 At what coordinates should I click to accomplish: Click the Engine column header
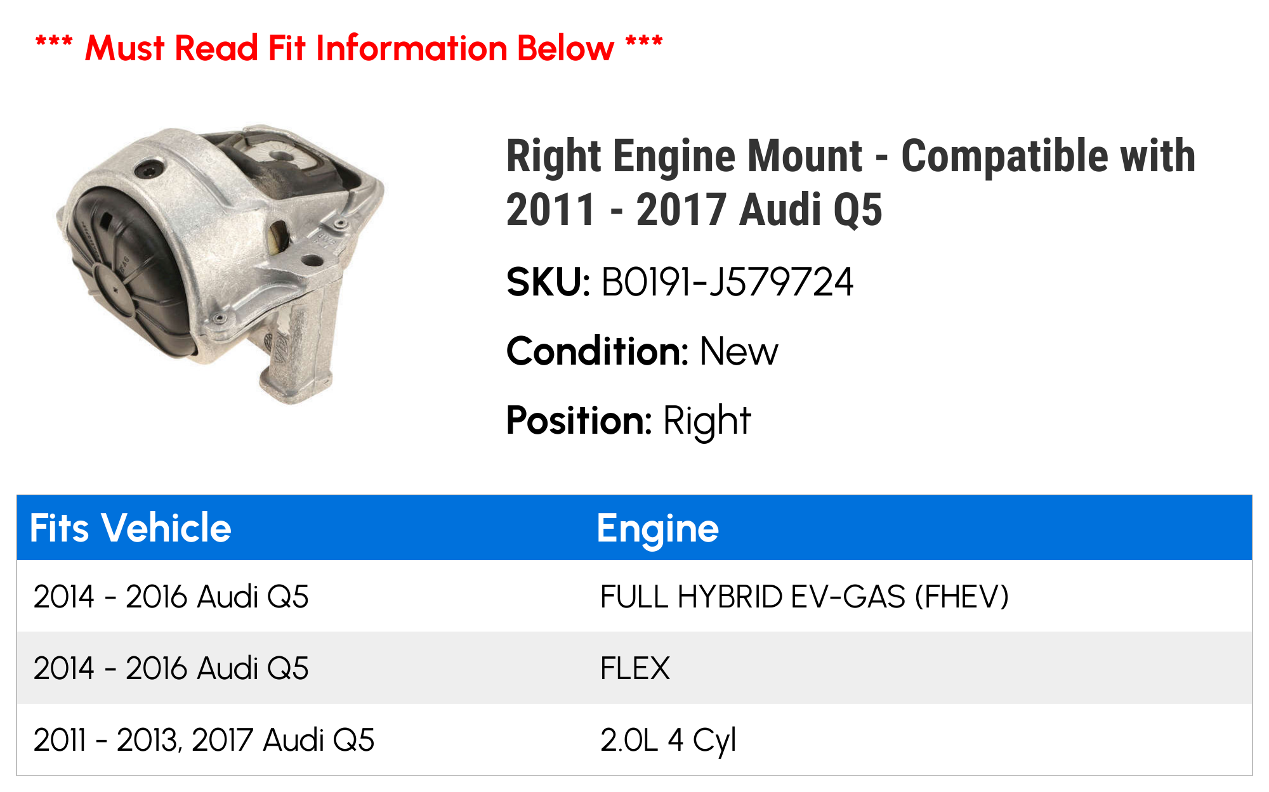click(x=657, y=528)
